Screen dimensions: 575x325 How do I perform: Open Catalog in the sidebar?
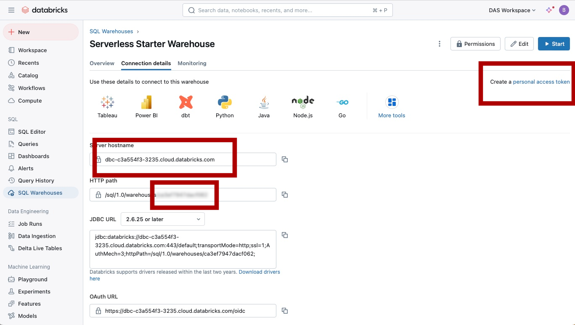(40, 75)
